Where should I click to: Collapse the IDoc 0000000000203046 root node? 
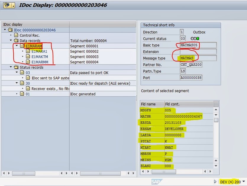coord(5,30)
